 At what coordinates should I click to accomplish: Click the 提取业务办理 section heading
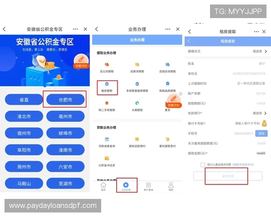pyautogui.click(x=106, y=53)
